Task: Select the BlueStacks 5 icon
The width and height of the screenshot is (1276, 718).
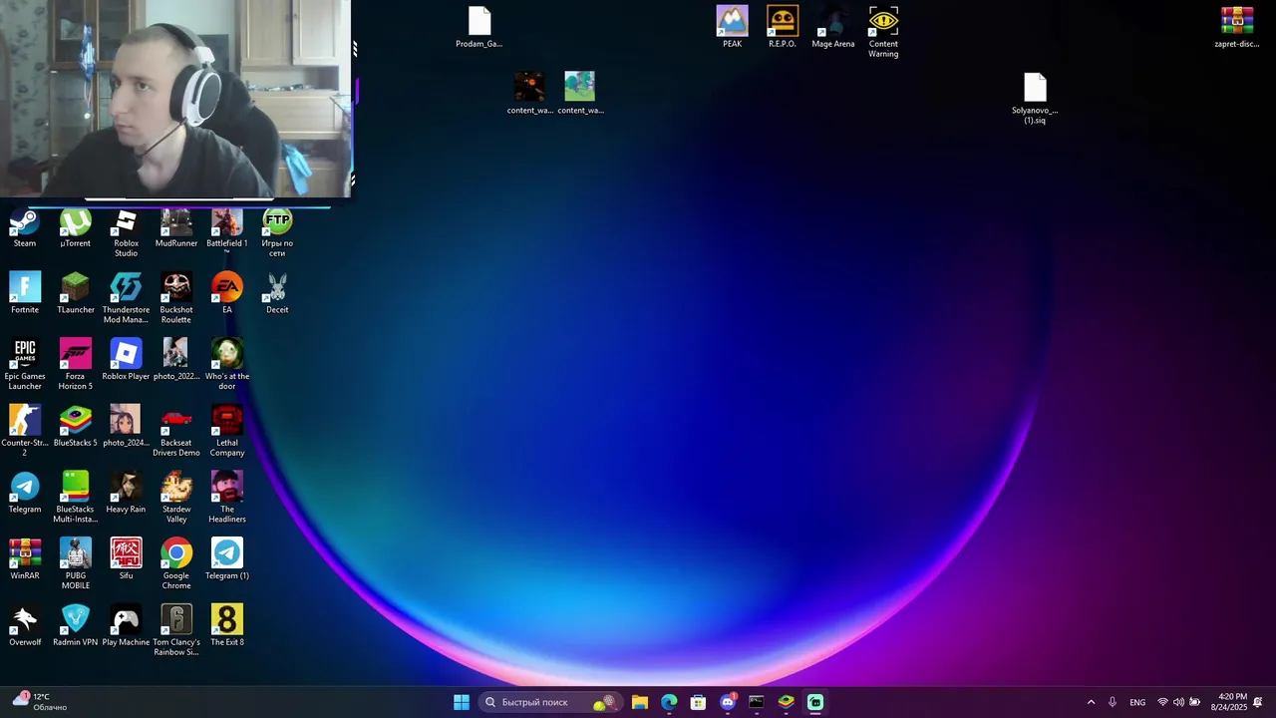Action: [76, 426]
